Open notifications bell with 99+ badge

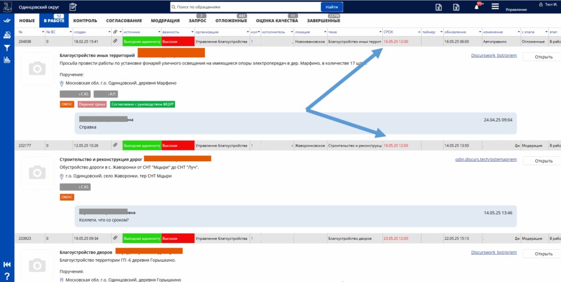[x=478, y=6]
